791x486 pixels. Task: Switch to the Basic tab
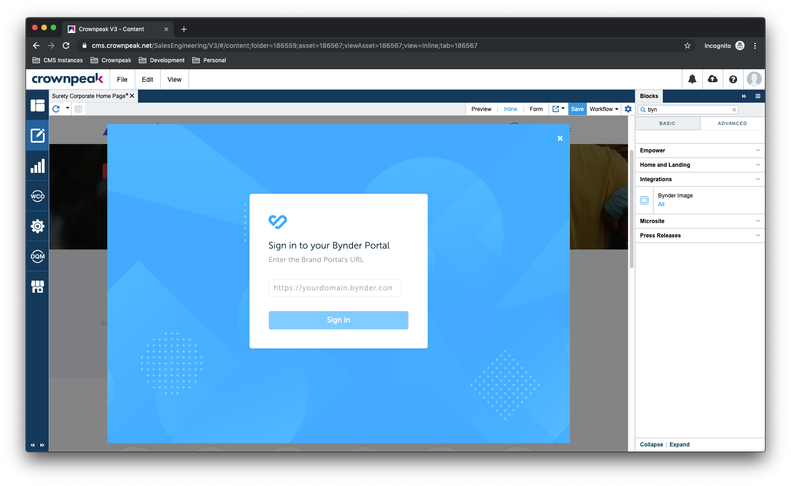pyautogui.click(x=667, y=124)
